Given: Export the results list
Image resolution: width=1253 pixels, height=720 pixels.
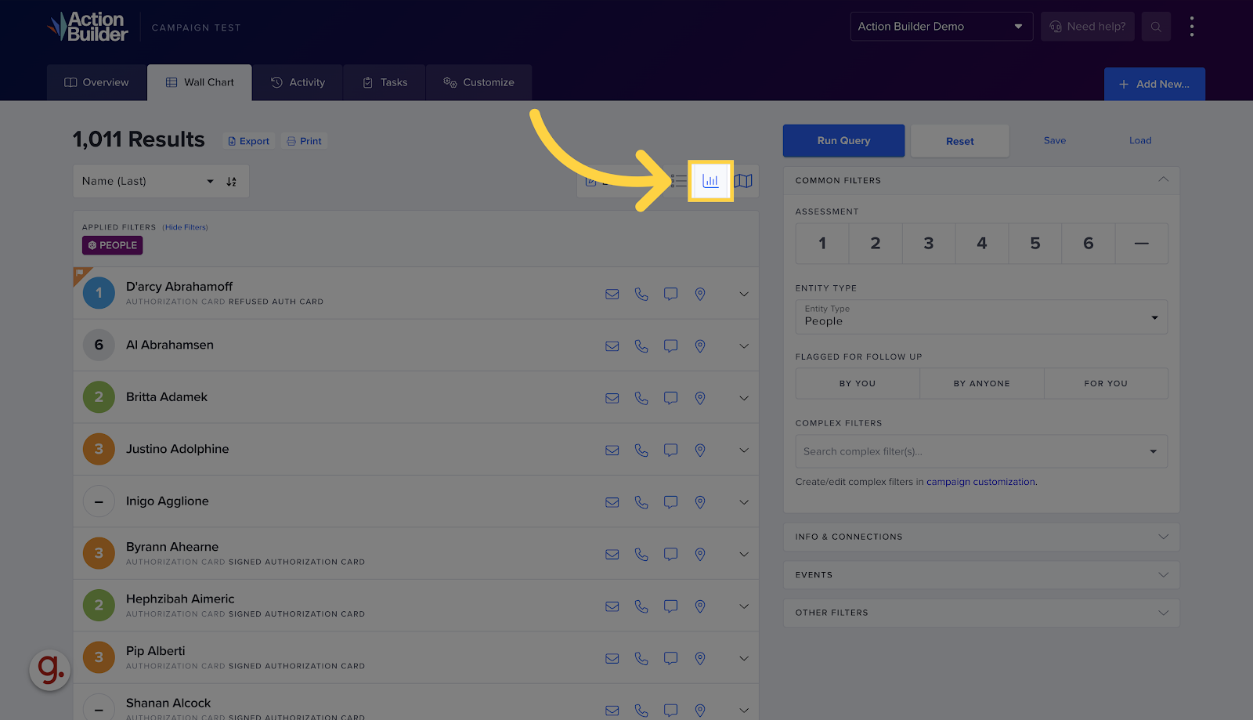Looking at the screenshot, I should (x=248, y=141).
